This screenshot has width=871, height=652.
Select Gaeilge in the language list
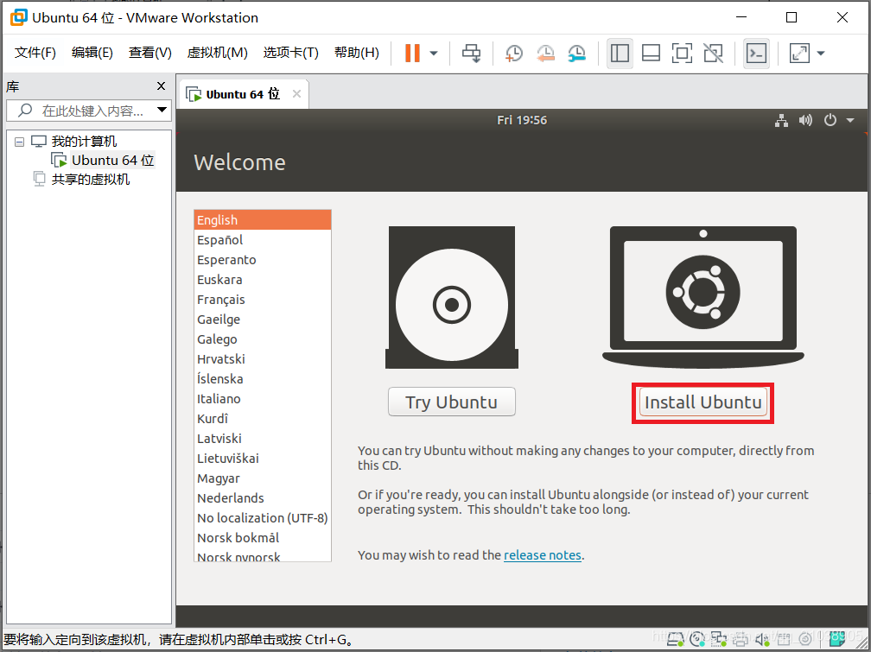262,320
